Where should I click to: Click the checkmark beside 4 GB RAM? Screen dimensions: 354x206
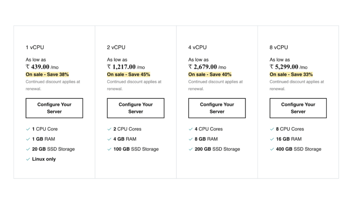pos(109,139)
